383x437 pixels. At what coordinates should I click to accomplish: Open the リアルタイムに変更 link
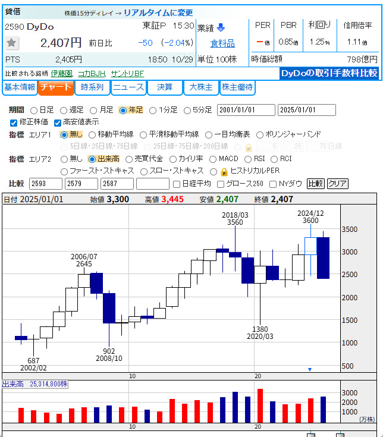158,12
